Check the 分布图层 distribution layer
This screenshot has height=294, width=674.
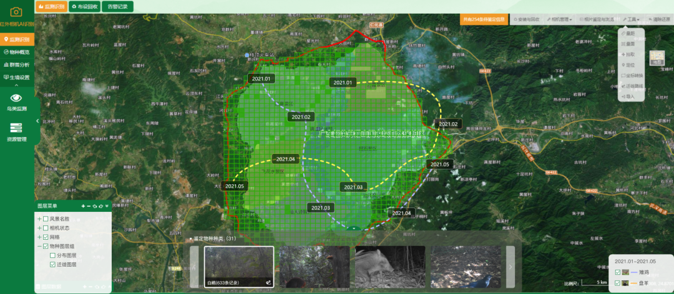53,255
